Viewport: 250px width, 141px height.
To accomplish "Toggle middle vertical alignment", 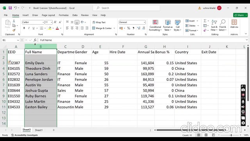I will pyautogui.click(x=72, y=22).
